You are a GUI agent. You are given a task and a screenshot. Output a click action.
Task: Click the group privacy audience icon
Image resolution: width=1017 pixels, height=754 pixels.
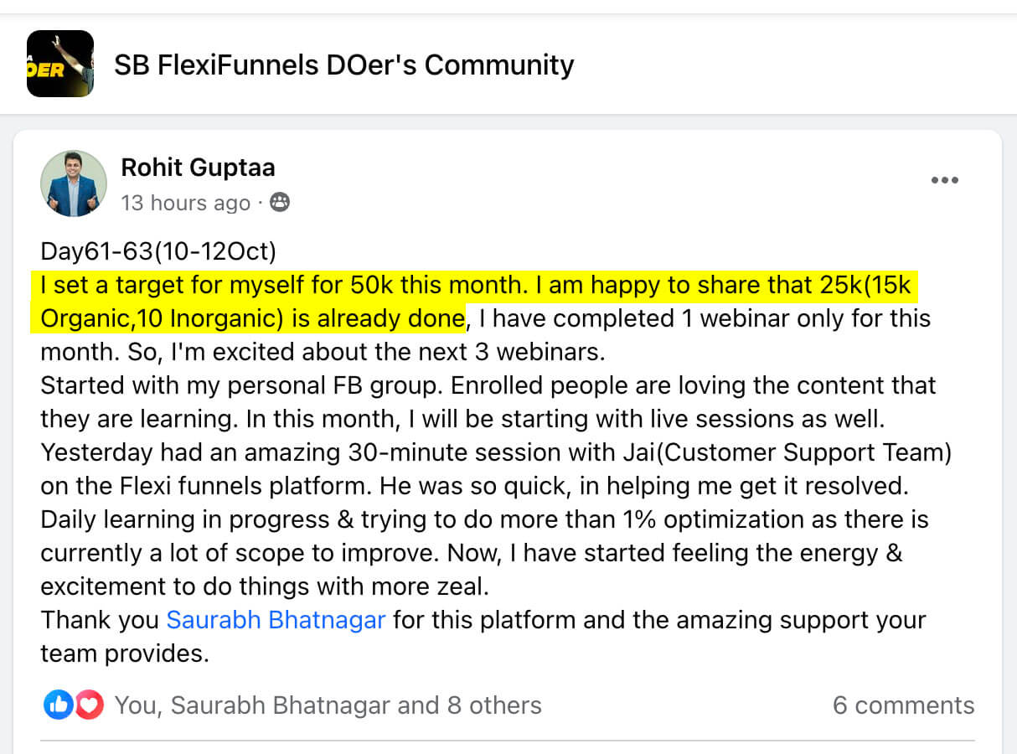point(280,203)
